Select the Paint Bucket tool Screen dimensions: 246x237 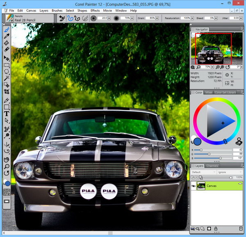[x=7, y=43]
